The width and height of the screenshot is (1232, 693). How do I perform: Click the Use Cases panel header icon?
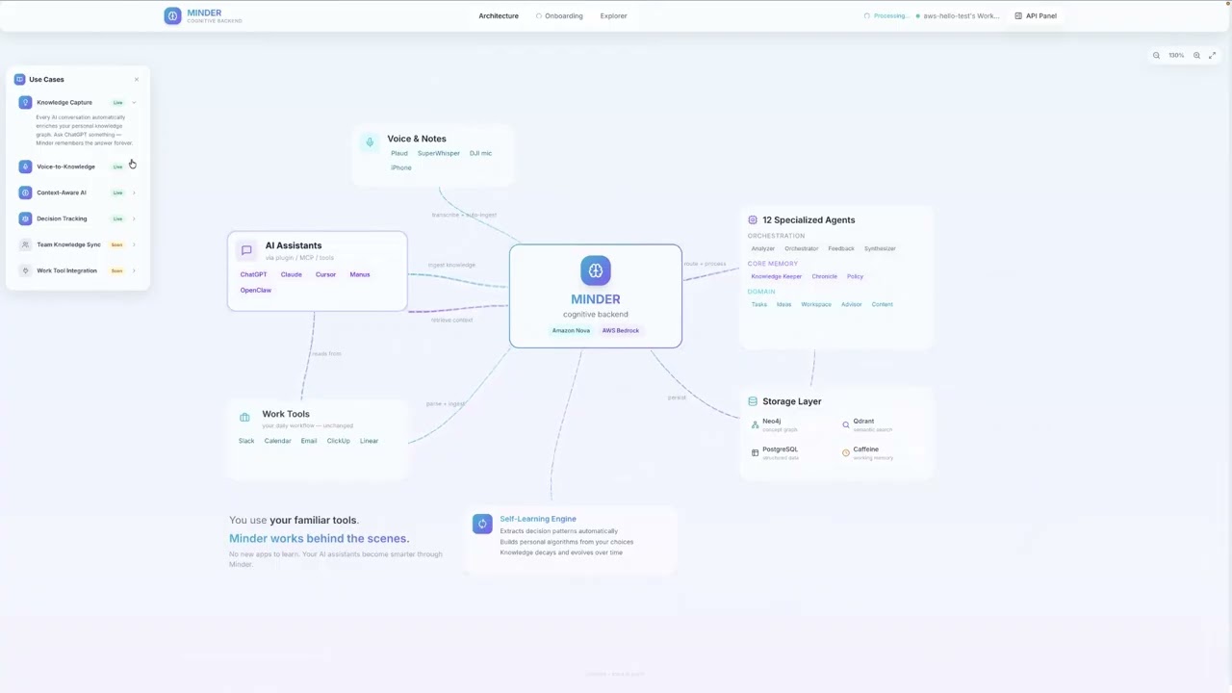point(19,79)
